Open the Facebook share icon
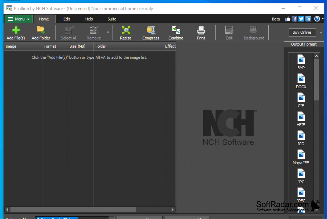Viewport: 327px width, 219px height. click(x=295, y=19)
